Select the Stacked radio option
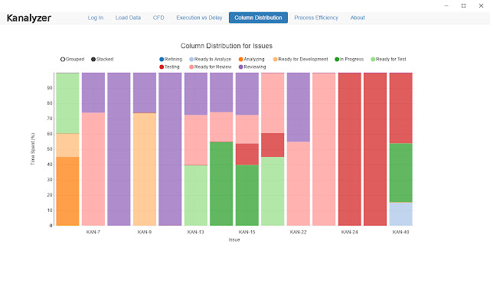 point(93,59)
